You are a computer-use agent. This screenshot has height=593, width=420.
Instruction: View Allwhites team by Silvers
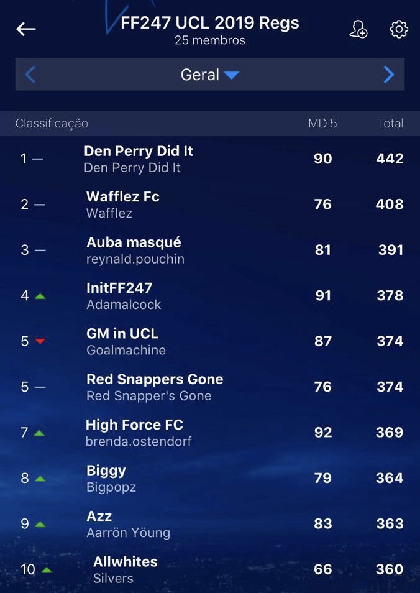[210, 569]
